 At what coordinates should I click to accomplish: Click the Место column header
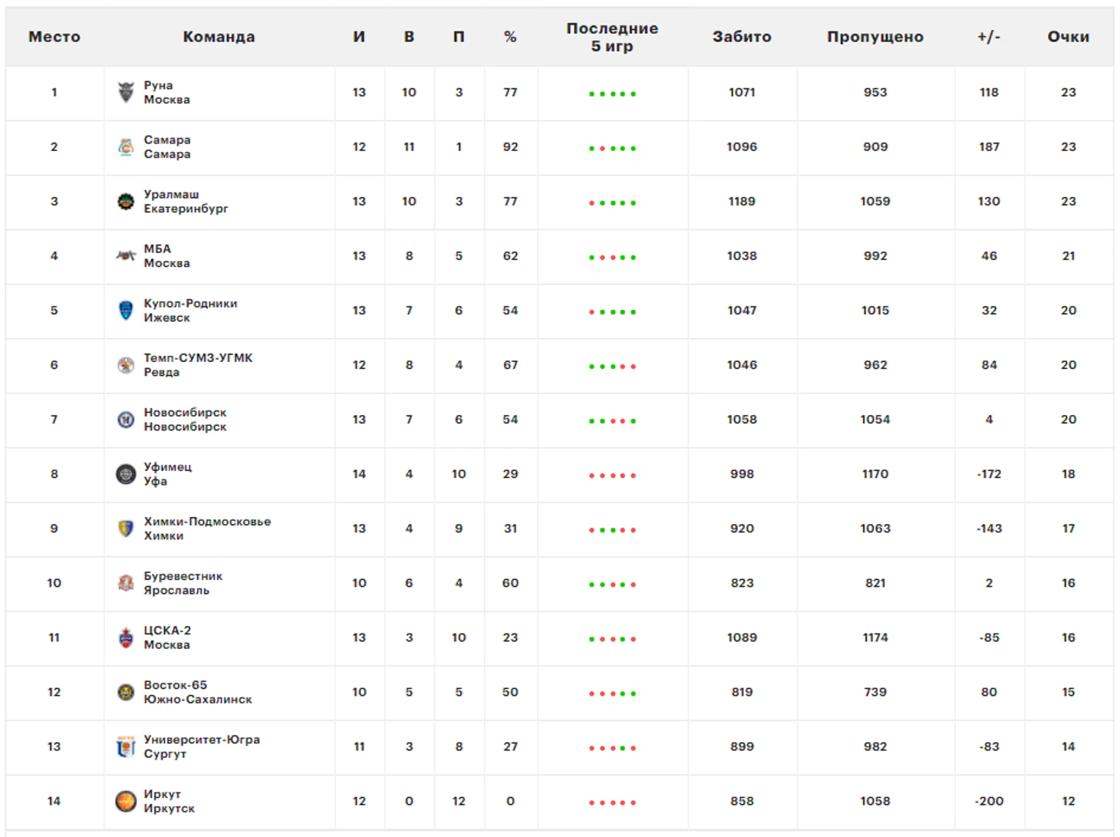coord(54,37)
